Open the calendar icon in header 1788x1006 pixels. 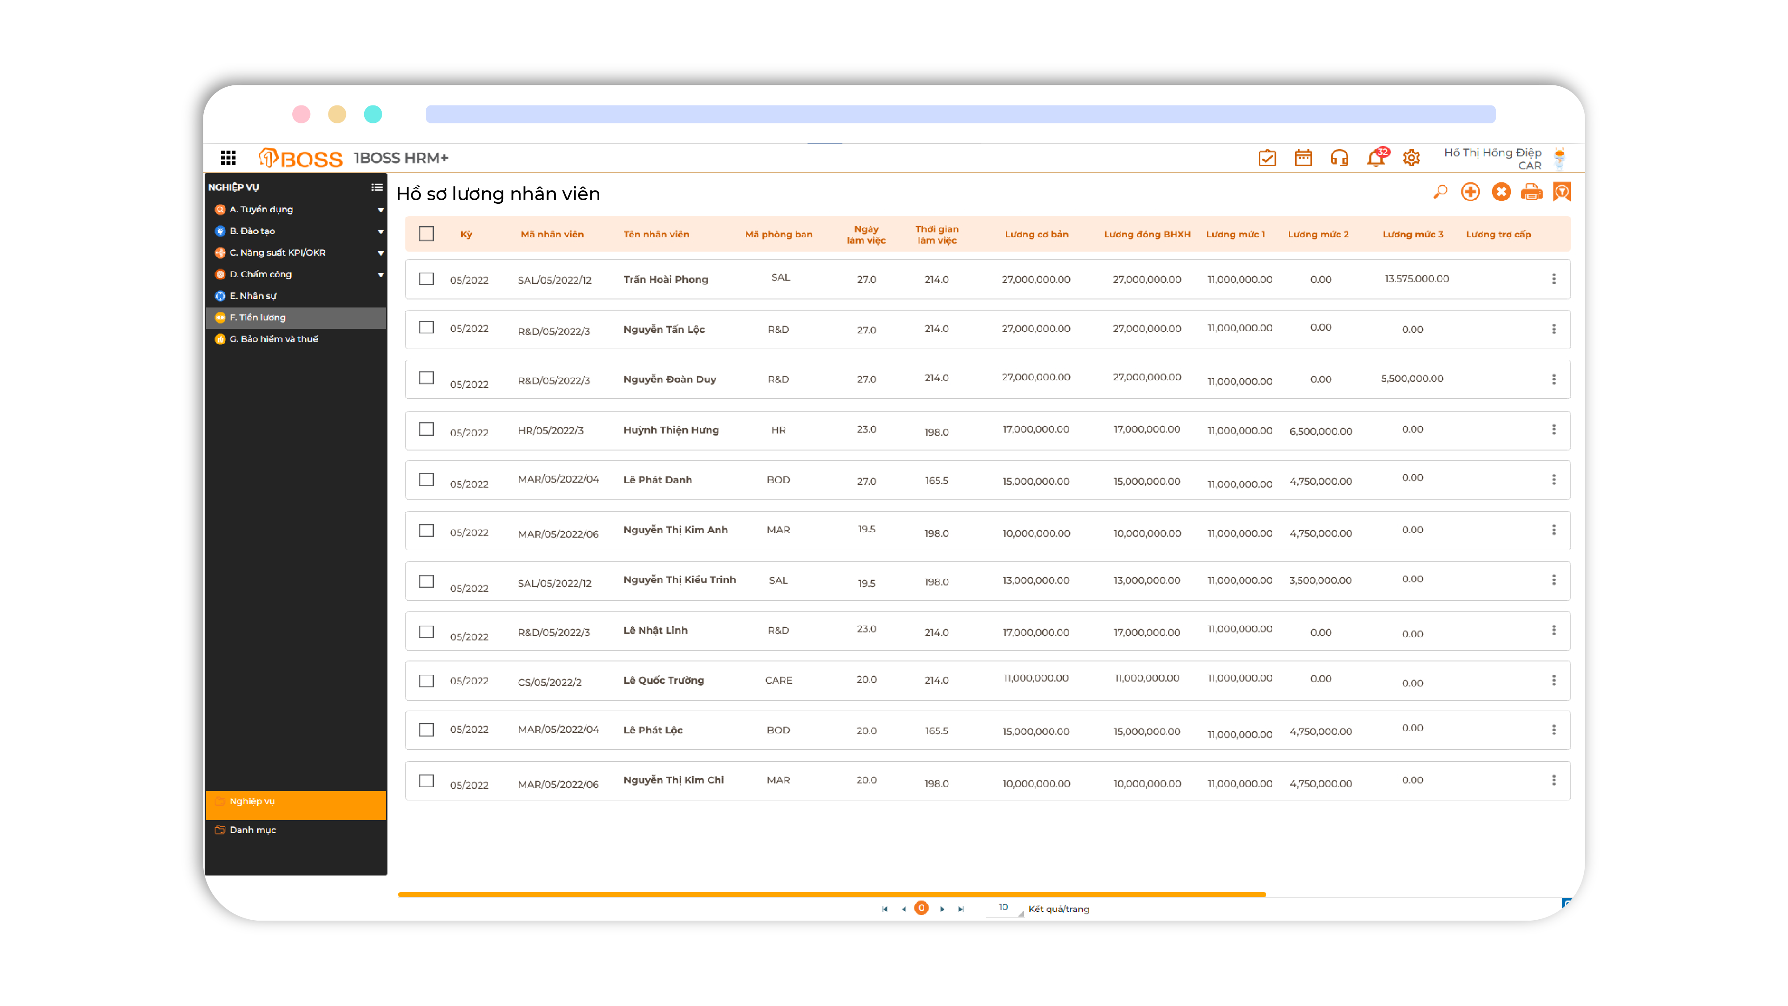pos(1303,158)
